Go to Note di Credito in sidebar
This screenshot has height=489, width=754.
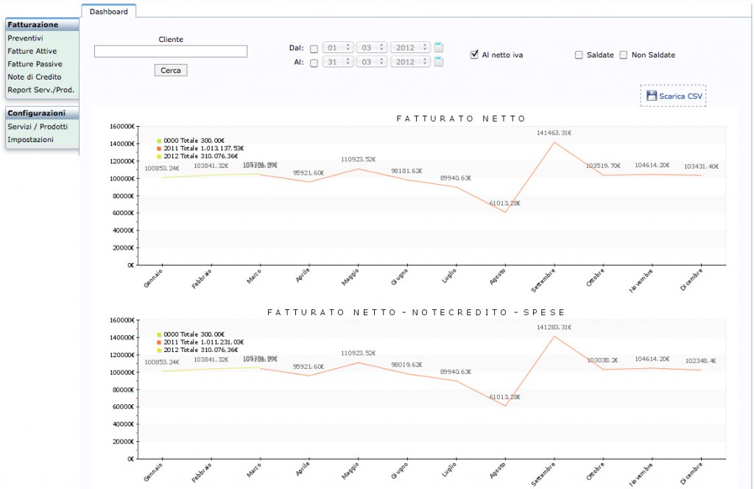pos(34,77)
